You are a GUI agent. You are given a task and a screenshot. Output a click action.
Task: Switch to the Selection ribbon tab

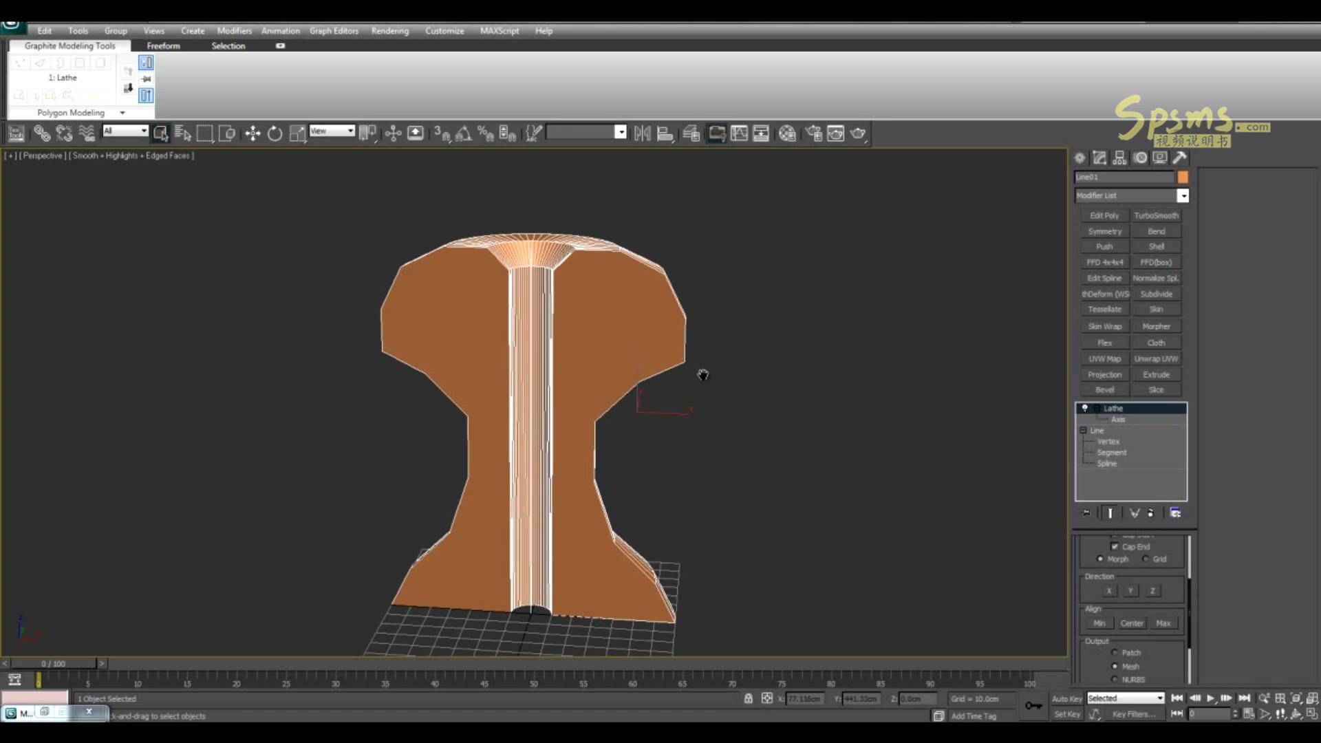pyautogui.click(x=228, y=46)
